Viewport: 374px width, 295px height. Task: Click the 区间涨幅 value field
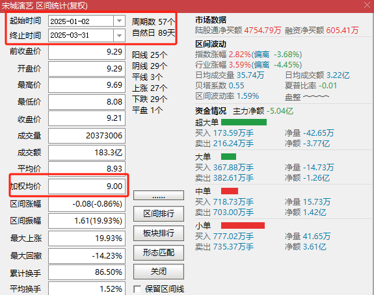point(87,204)
